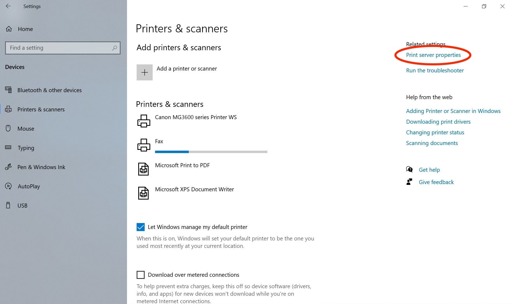The height and width of the screenshot is (304, 512).
Task: Click the Fax progress bar
Action: (x=211, y=152)
